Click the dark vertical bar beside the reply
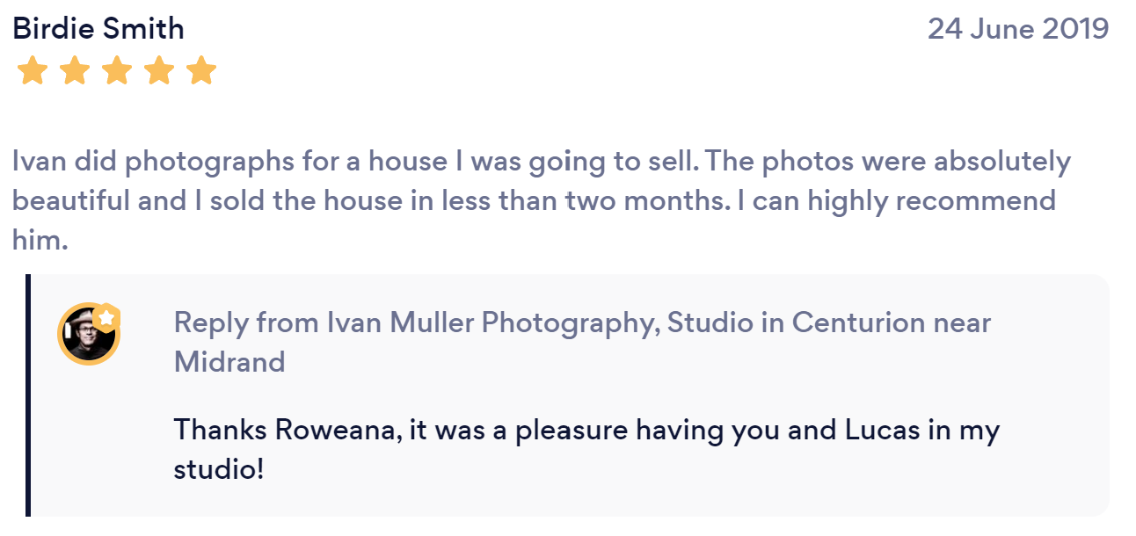Screen dimensions: 1136x536 click(28, 395)
